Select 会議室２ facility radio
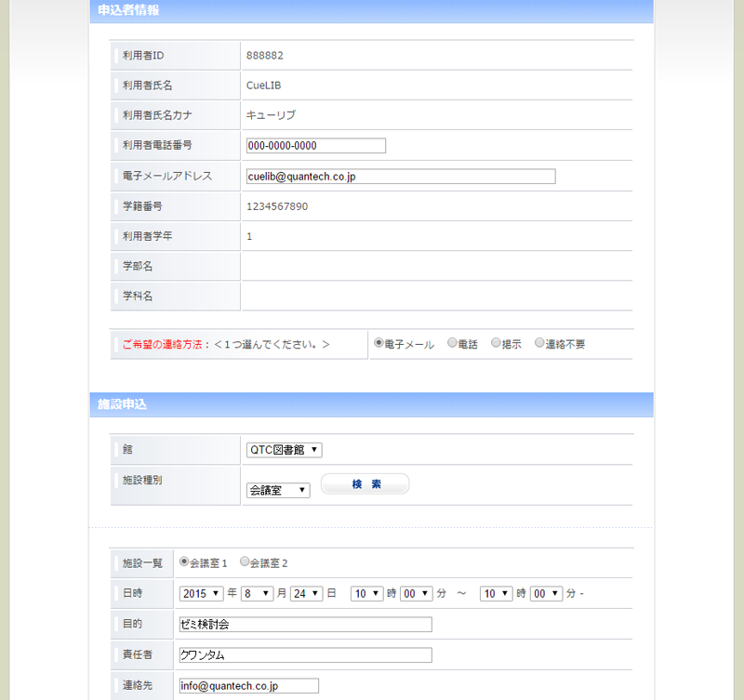This screenshot has width=744, height=700. coord(244,561)
